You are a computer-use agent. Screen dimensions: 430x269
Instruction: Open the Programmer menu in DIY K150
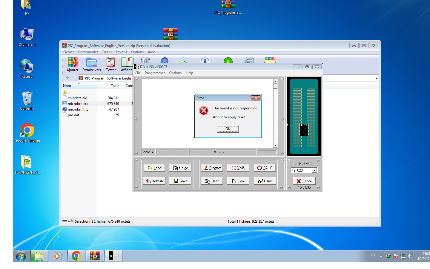(x=155, y=73)
